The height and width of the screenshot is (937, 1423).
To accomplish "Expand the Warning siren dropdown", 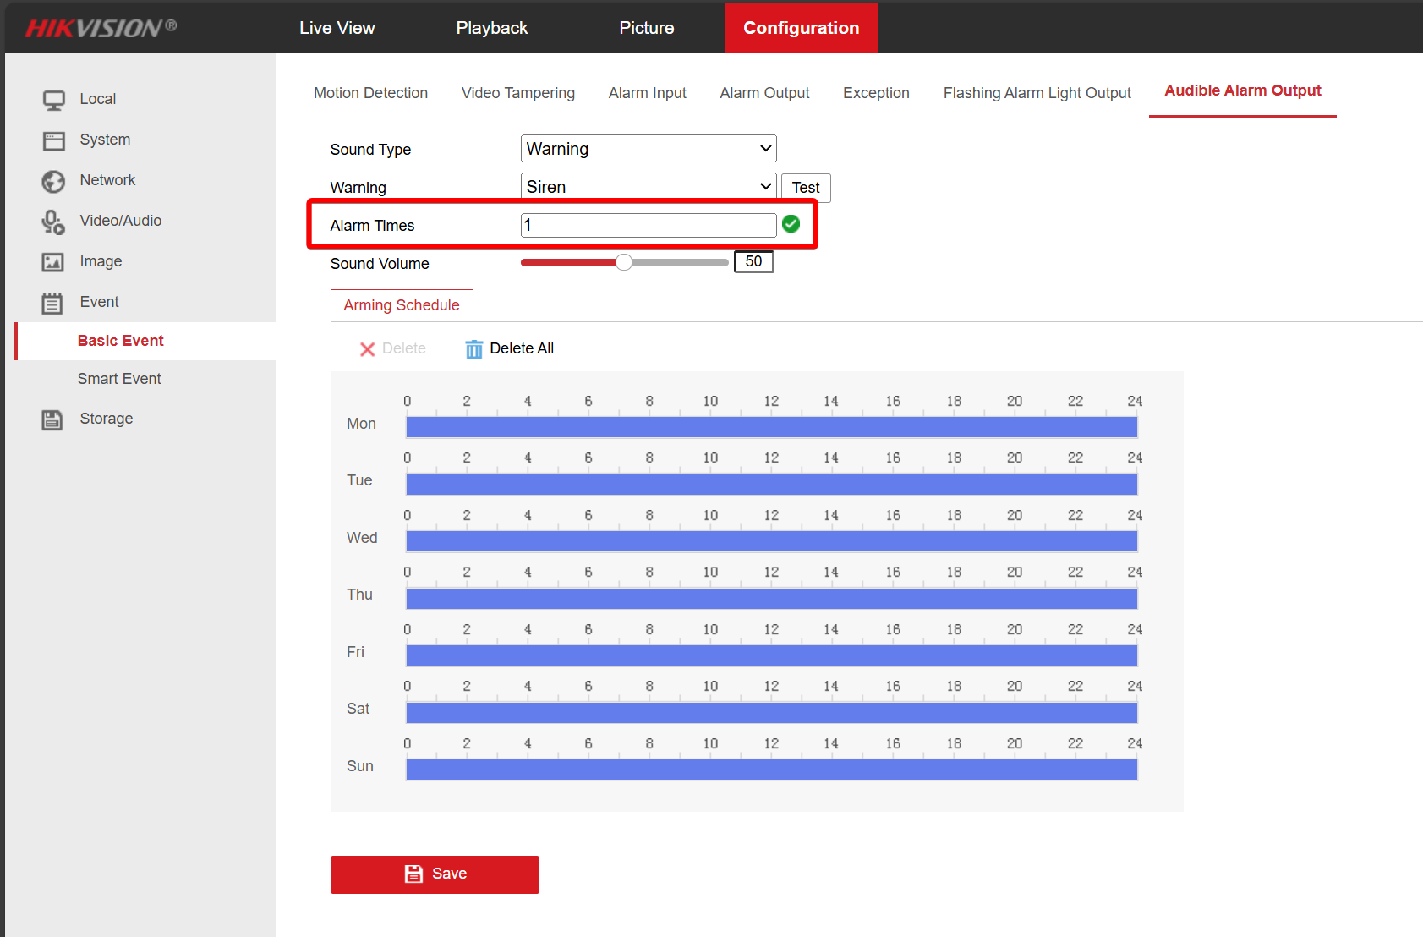I will tap(648, 187).
